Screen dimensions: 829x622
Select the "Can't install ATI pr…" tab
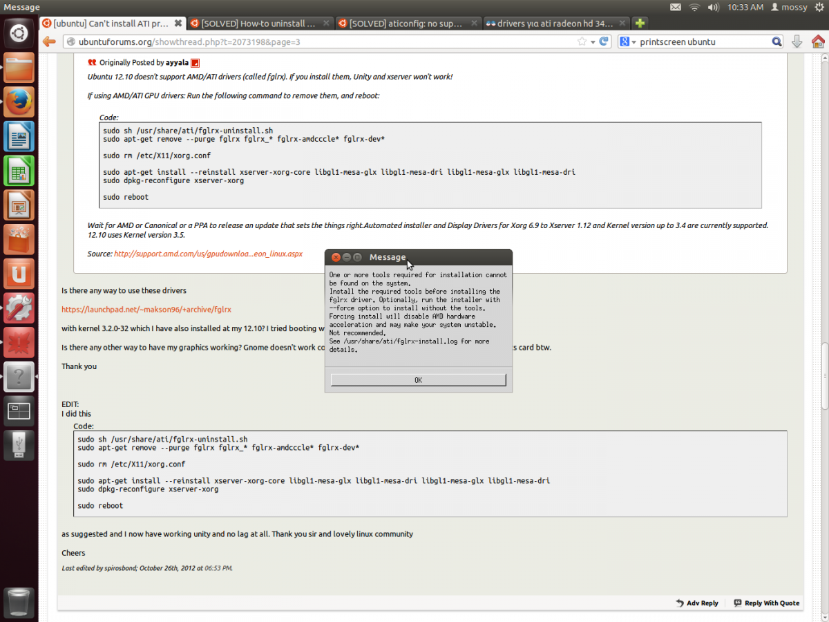point(113,23)
